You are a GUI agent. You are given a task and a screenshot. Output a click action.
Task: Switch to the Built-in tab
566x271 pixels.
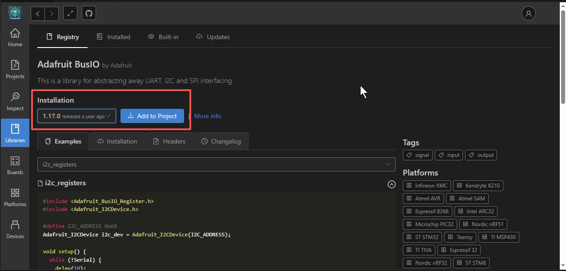[x=163, y=37]
